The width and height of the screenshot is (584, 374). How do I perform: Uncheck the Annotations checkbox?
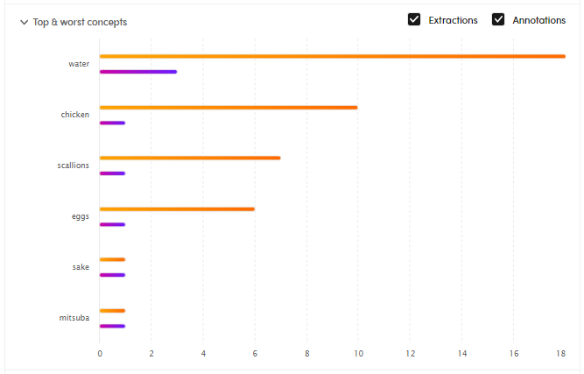tap(498, 20)
